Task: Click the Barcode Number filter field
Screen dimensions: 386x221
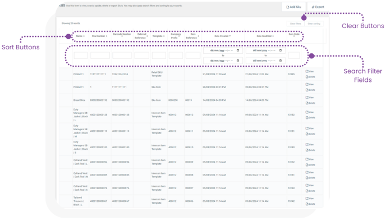Action: (122, 56)
